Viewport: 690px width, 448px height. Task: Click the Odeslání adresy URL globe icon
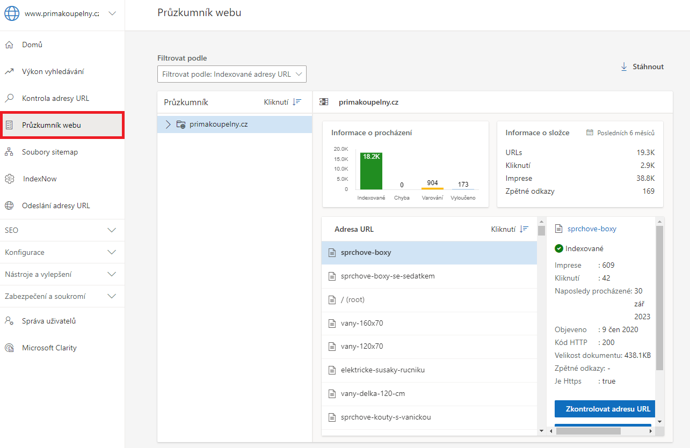(x=9, y=205)
